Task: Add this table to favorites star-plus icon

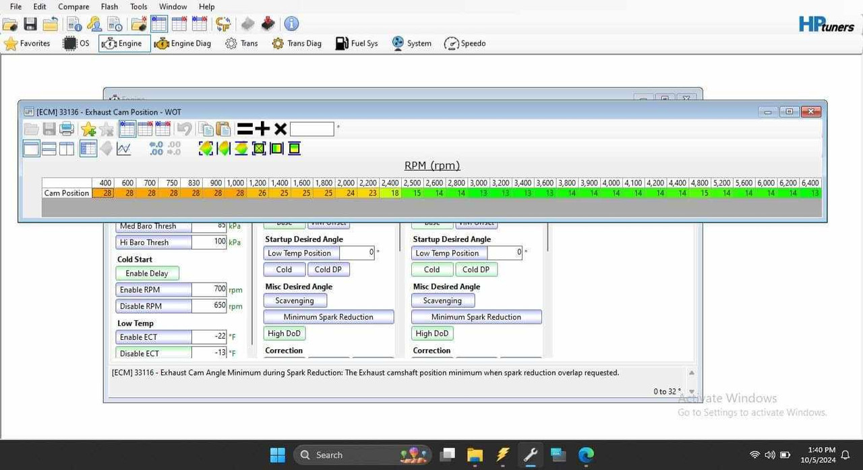Action: tap(88, 129)
